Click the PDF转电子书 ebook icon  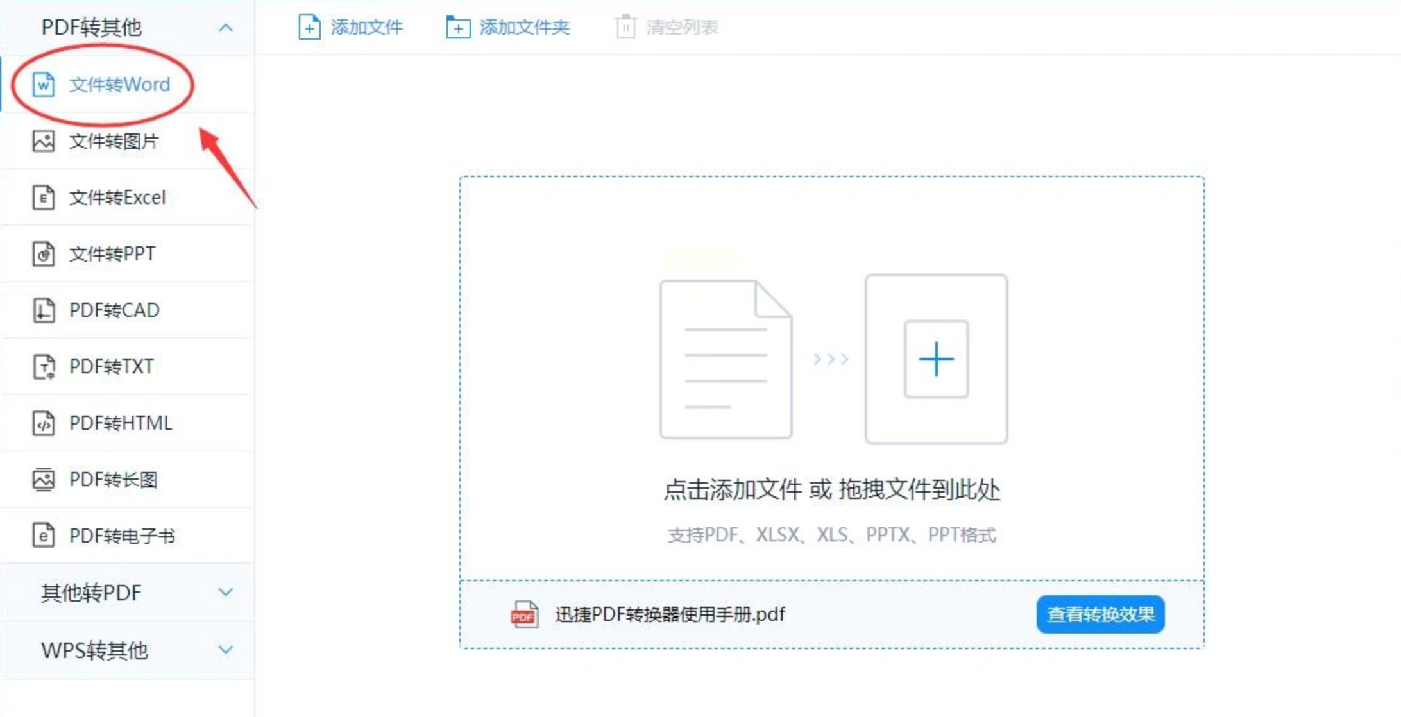pos(44,536)
